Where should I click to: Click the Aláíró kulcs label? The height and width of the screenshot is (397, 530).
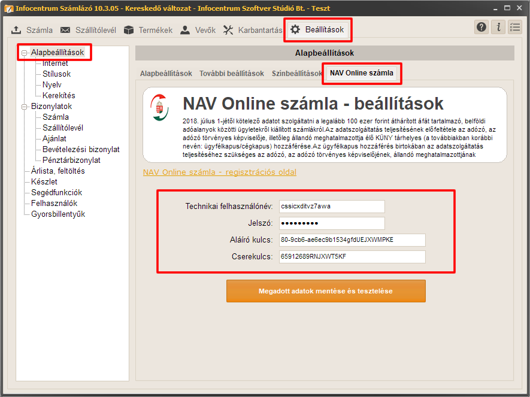[251, 240]
